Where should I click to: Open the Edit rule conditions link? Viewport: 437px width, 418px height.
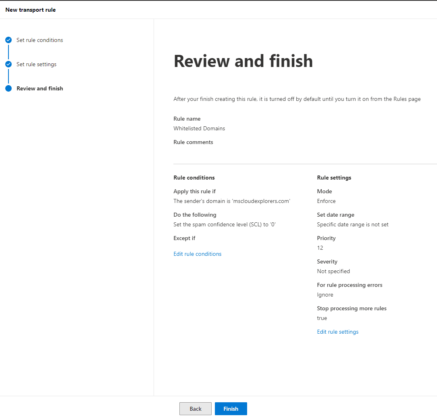(x=197, y=254)
